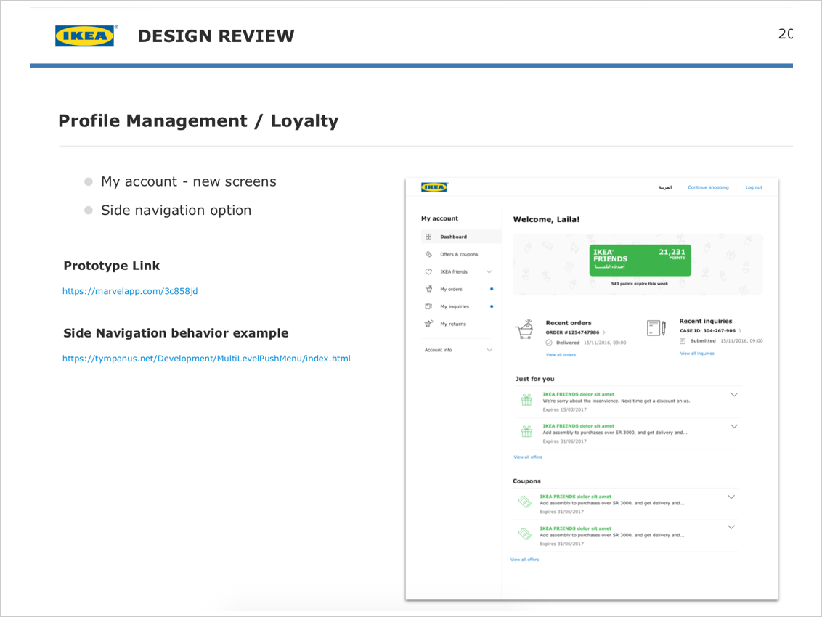Click the cart icon beside My orders
Screen dimensions: 822x617
(x=428, y=289)
